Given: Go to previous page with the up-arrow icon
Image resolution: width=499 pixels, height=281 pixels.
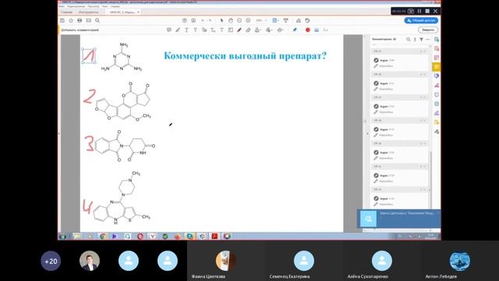Looking at the screenshot, I should pos(185,20).
